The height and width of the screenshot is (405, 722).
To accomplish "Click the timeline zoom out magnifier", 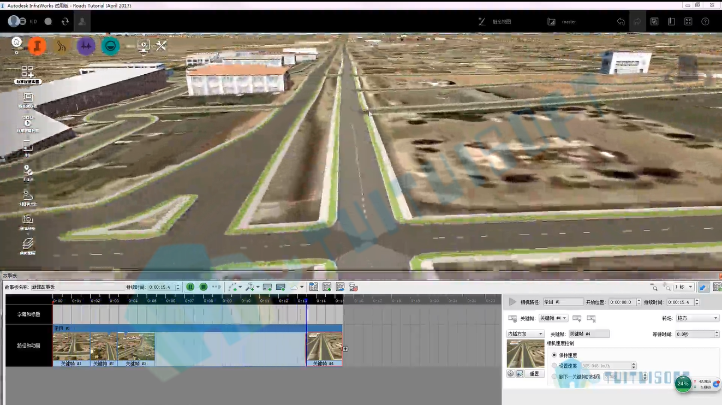I will [x=654, y=287].
